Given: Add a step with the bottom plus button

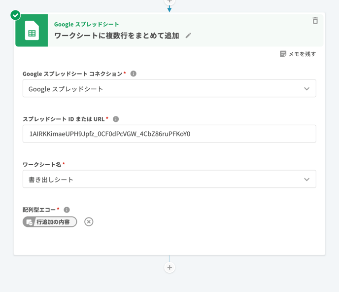Looking at the screenshot, I should click(x=169, y=267).
